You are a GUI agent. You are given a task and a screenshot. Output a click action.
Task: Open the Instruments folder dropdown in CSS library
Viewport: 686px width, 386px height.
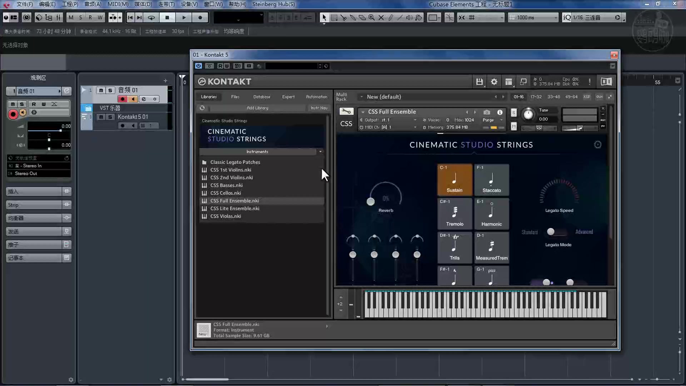click(x=320, y=152)
